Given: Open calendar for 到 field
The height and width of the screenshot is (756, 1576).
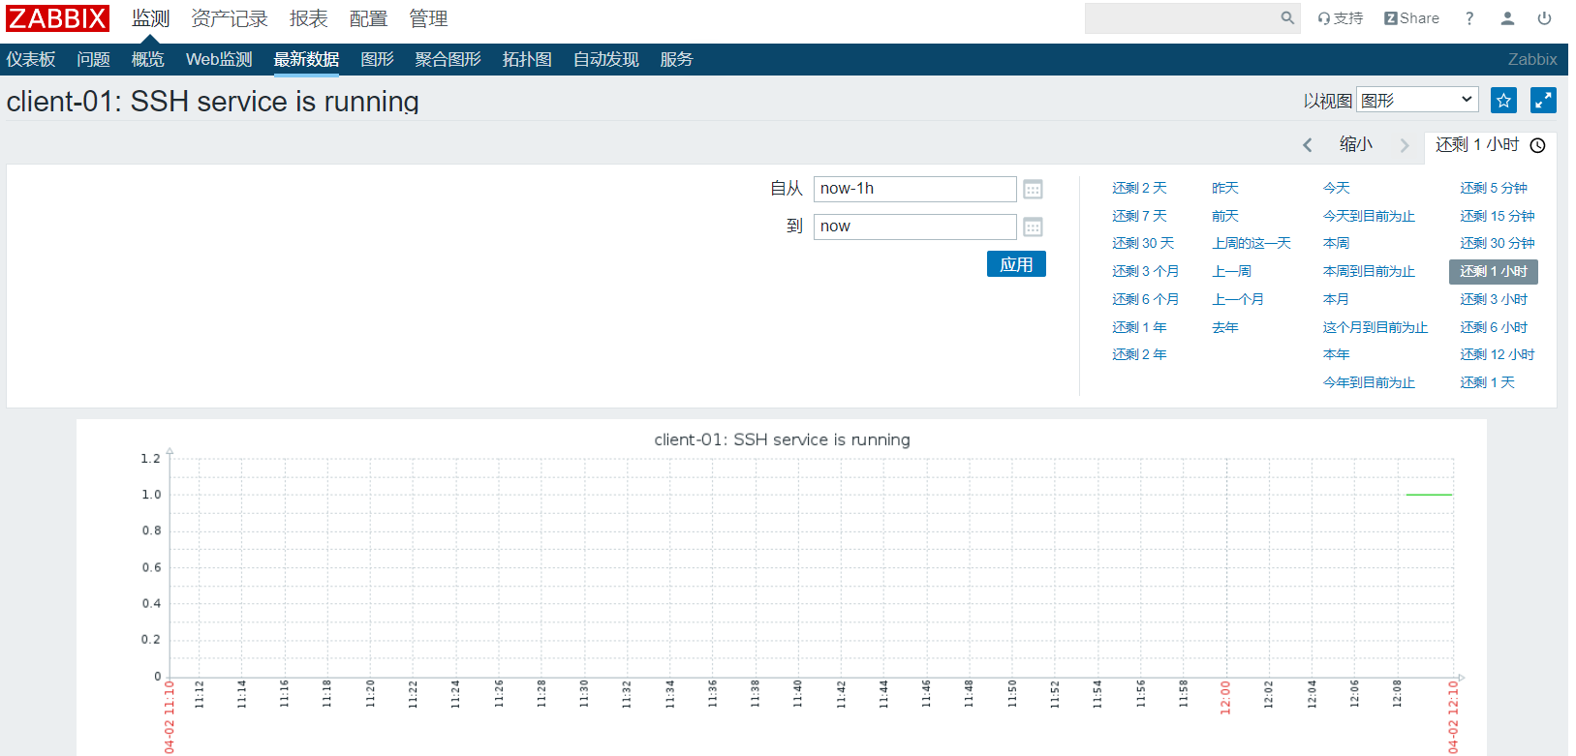Looking at the screenshot, I should (1033, 227).
